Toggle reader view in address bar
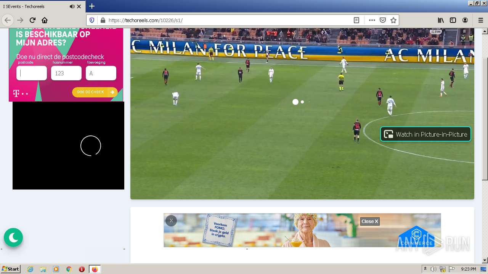 tap(356, 20)
